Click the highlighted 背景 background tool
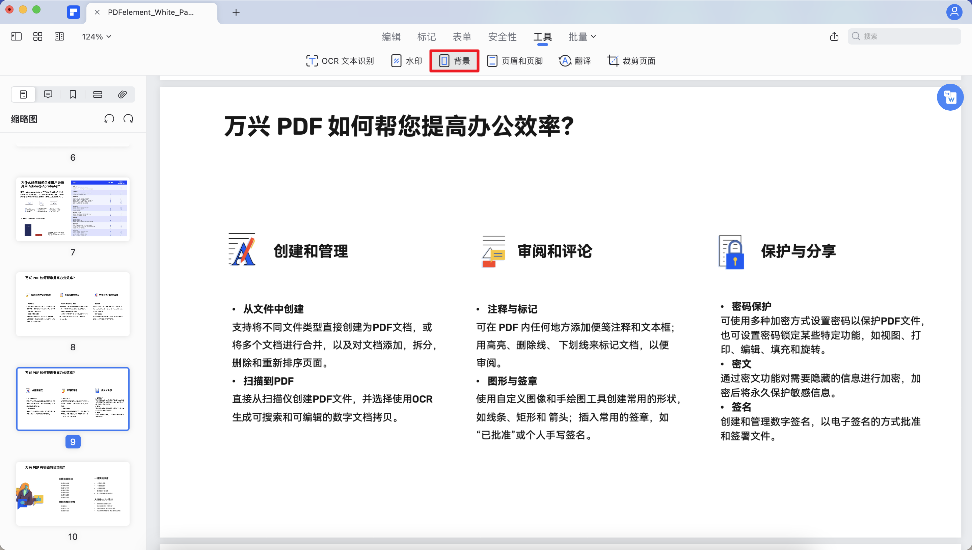972x550 pixels. (x=454, y=61)
